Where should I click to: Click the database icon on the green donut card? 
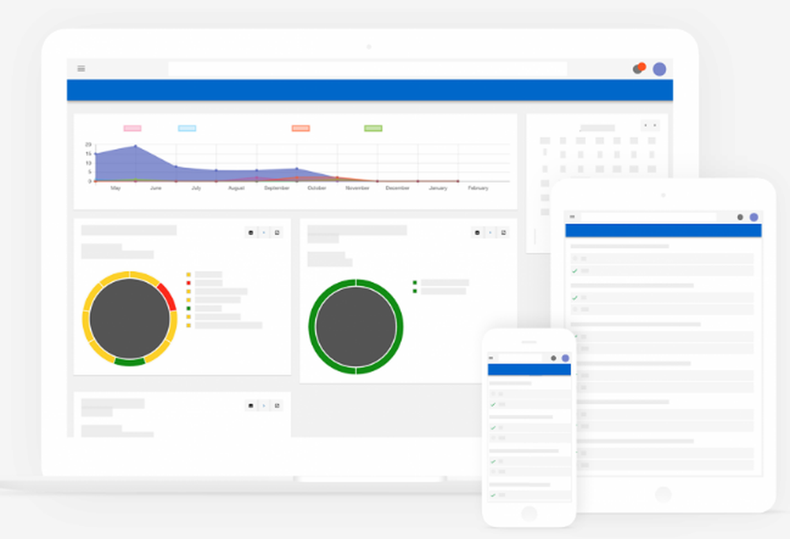(x=477, y=232)
